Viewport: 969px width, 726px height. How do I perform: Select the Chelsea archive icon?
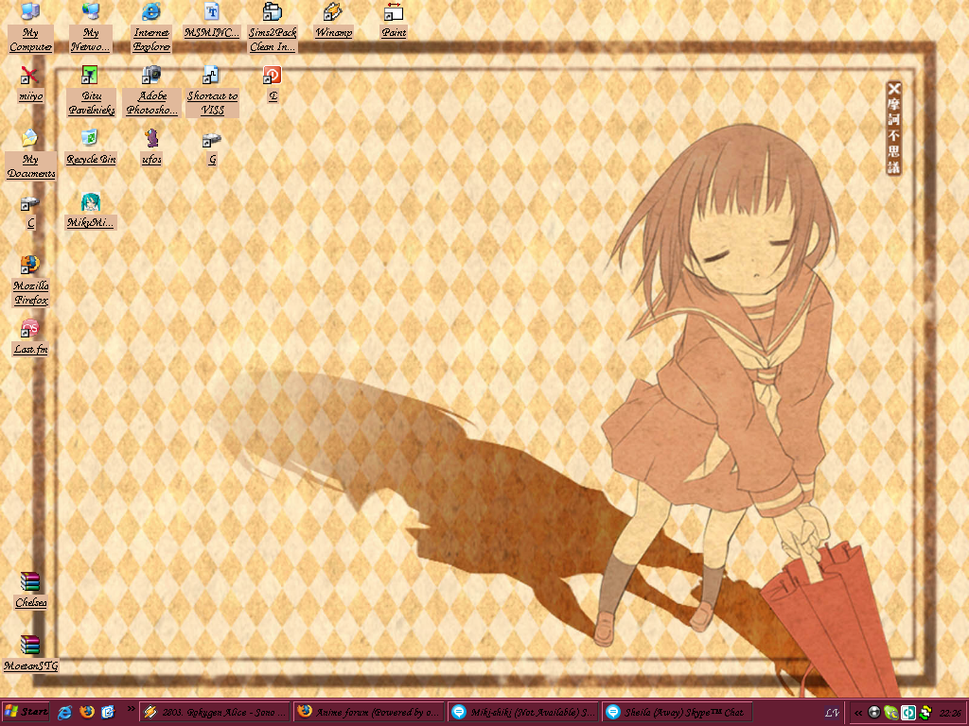30,591
